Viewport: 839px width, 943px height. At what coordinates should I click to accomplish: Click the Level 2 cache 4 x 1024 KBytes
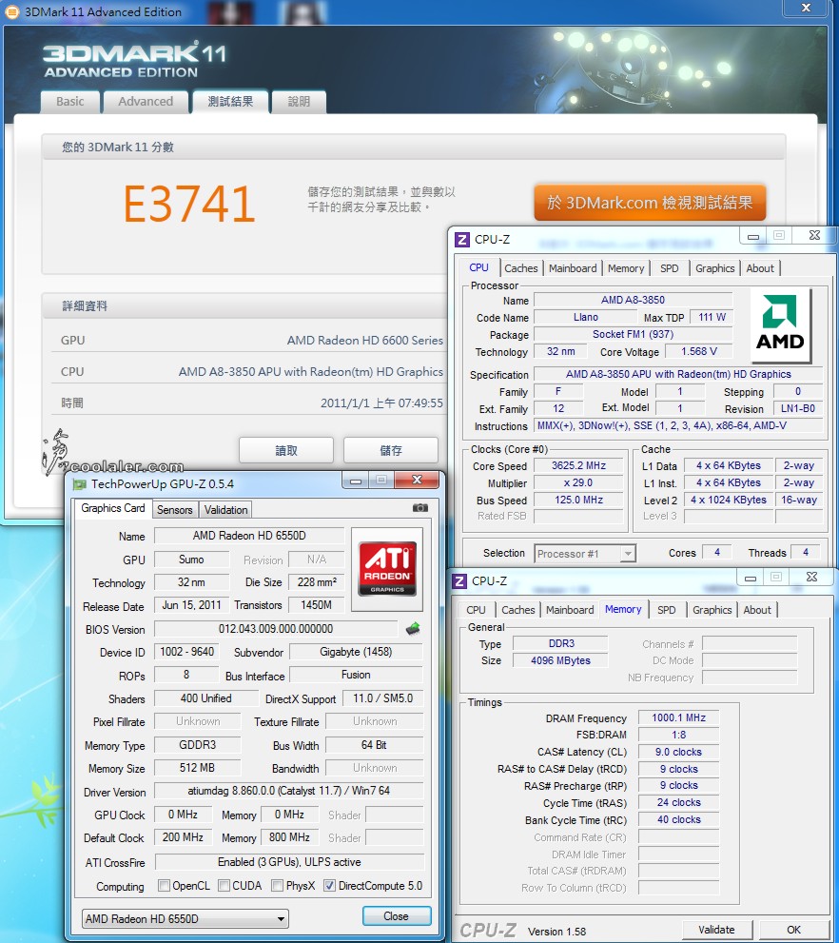729,500
